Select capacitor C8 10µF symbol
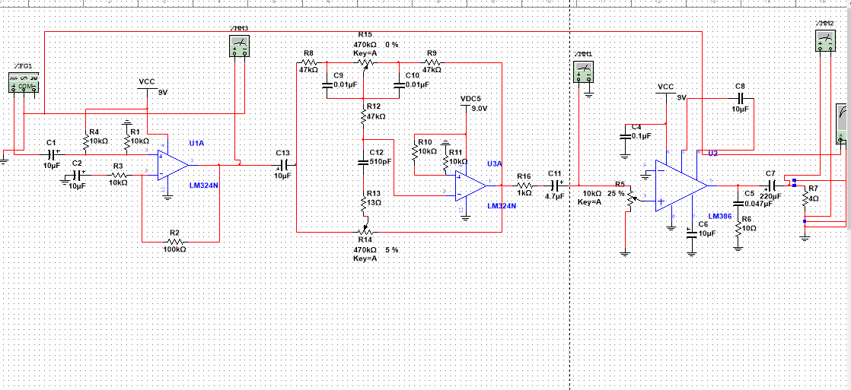Screen dimensions: 851x390 click(x=742, y=99)
